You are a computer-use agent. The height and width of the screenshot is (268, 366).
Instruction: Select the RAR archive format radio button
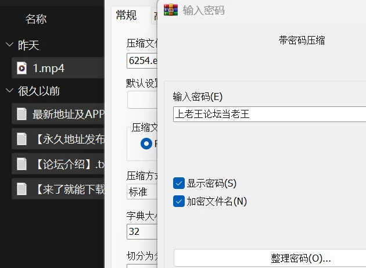click(146, 144)
